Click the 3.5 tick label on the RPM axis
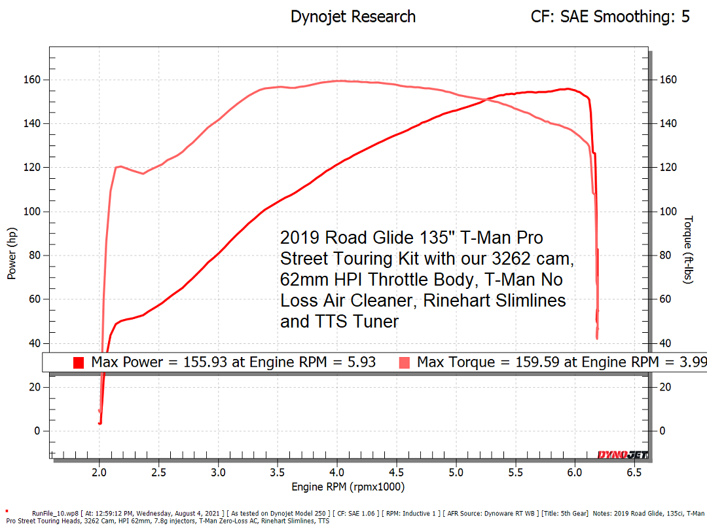The image size is (707, 530). pos(278,472)
